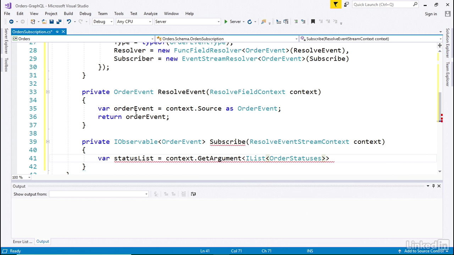Click the Save All icon
Screen dimensions: 454x255
pyautogui.click(x=59, y=22)
